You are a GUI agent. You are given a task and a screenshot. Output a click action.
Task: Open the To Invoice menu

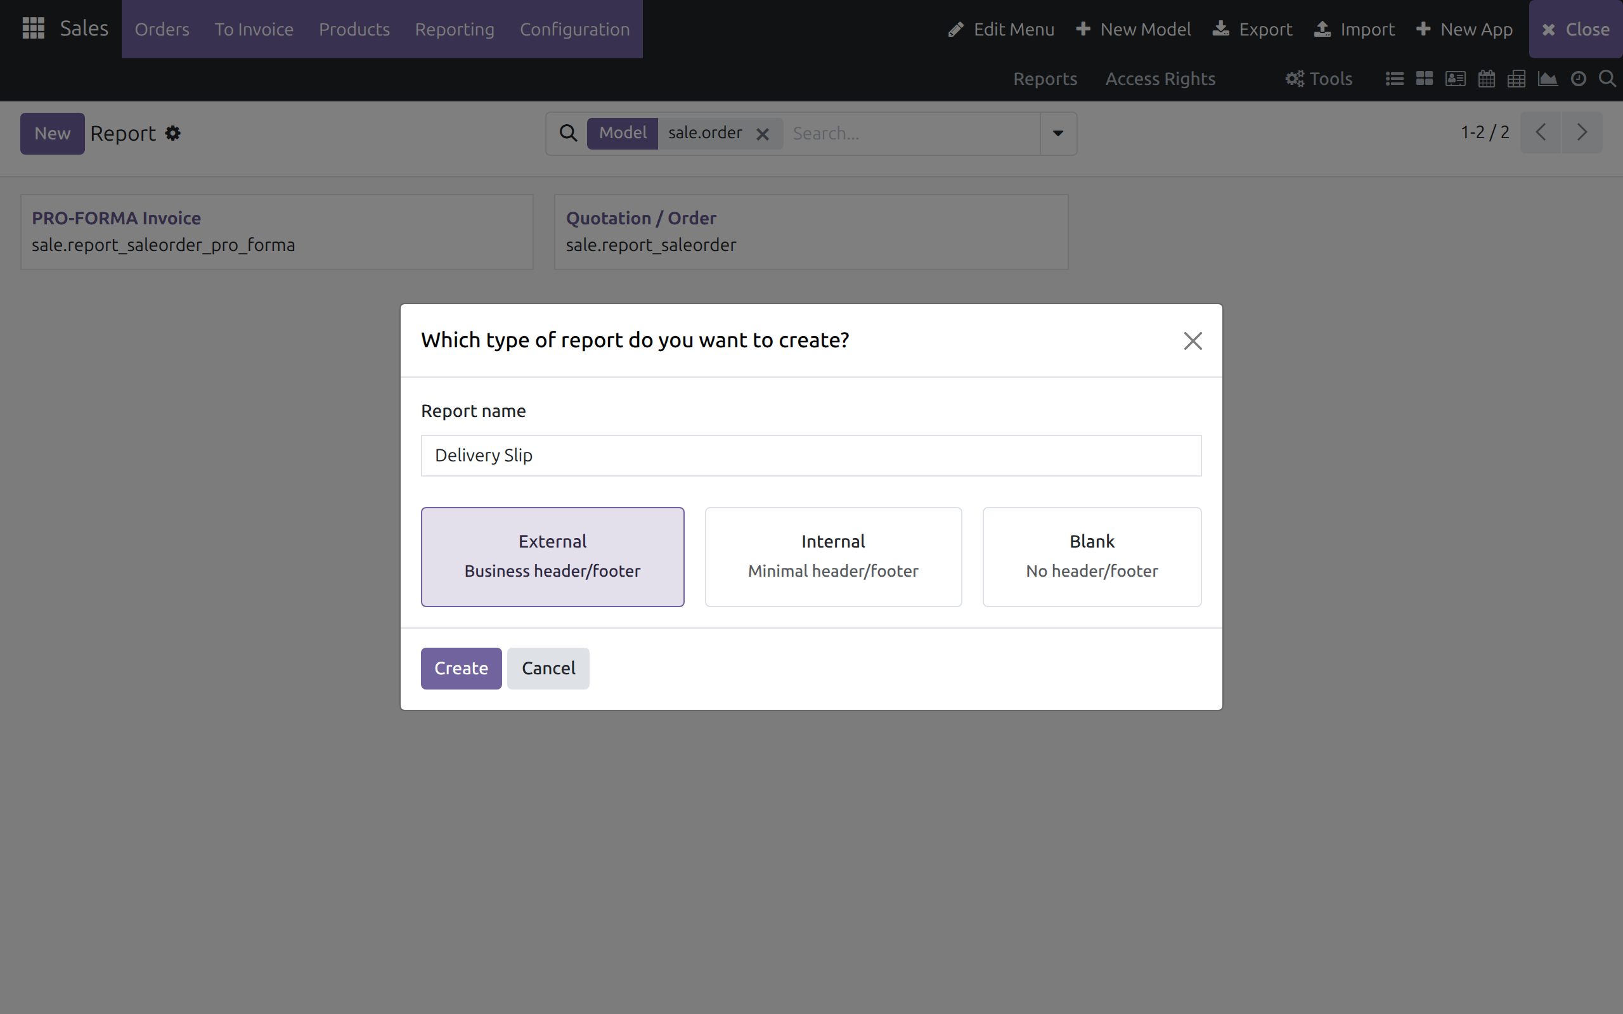[254, 29]
